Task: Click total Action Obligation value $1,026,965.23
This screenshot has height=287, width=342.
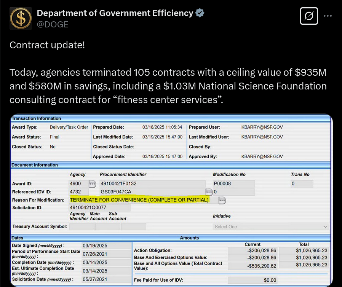Action: [x=304, y=250]
